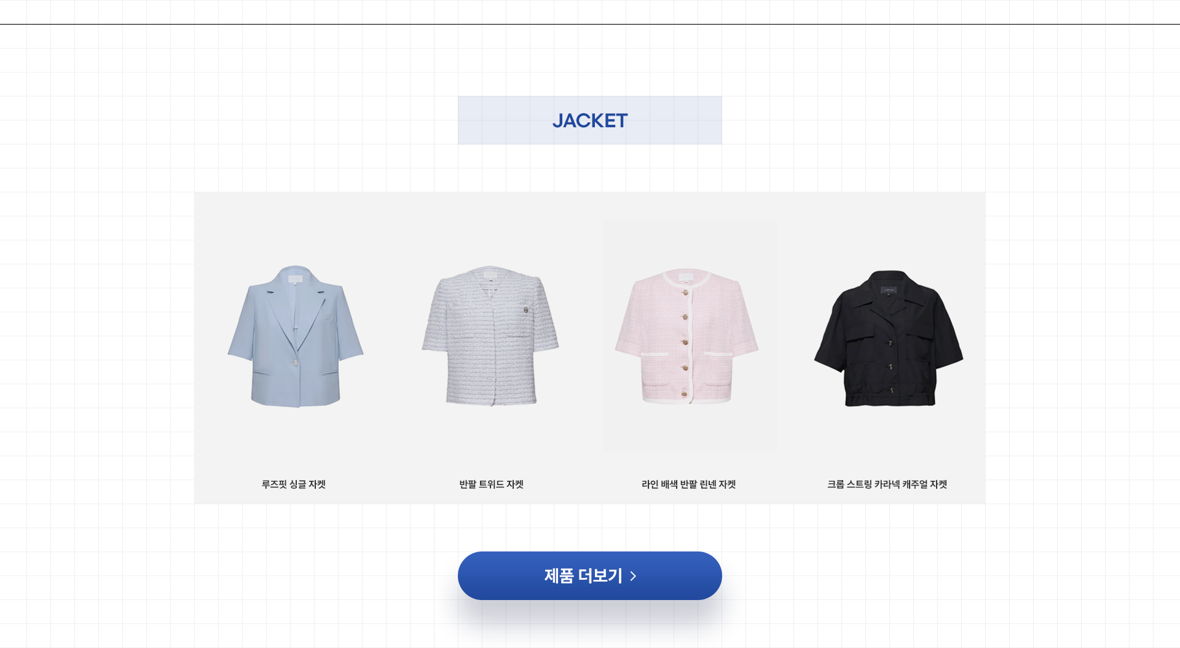The width and height of the screenshot is (1180, 648).
Task: Go to 라인 배색 반팔 린넨 자켓 page
Action: pos(688,484)
